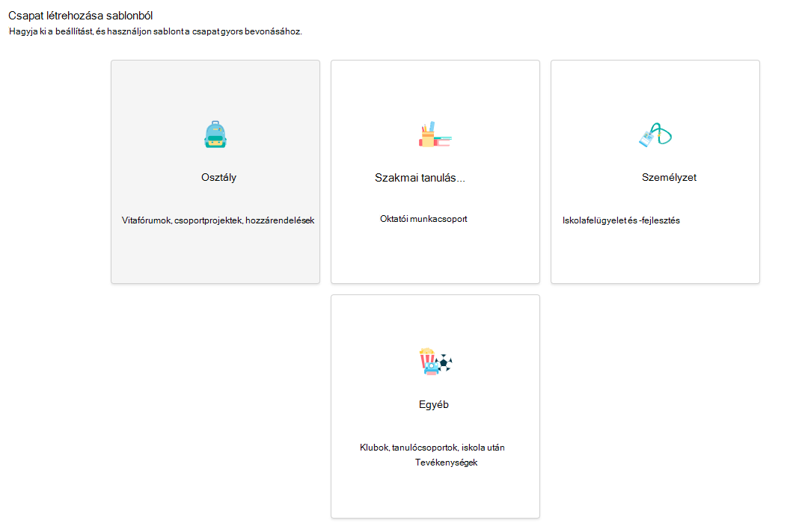This screenshot has height=529, width=802.
Task: Click the popcorn and soccer ball icon
Action: click(435, 362)
